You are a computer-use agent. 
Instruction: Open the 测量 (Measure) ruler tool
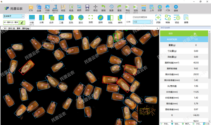pyautogui.click(x=143, y=7)
